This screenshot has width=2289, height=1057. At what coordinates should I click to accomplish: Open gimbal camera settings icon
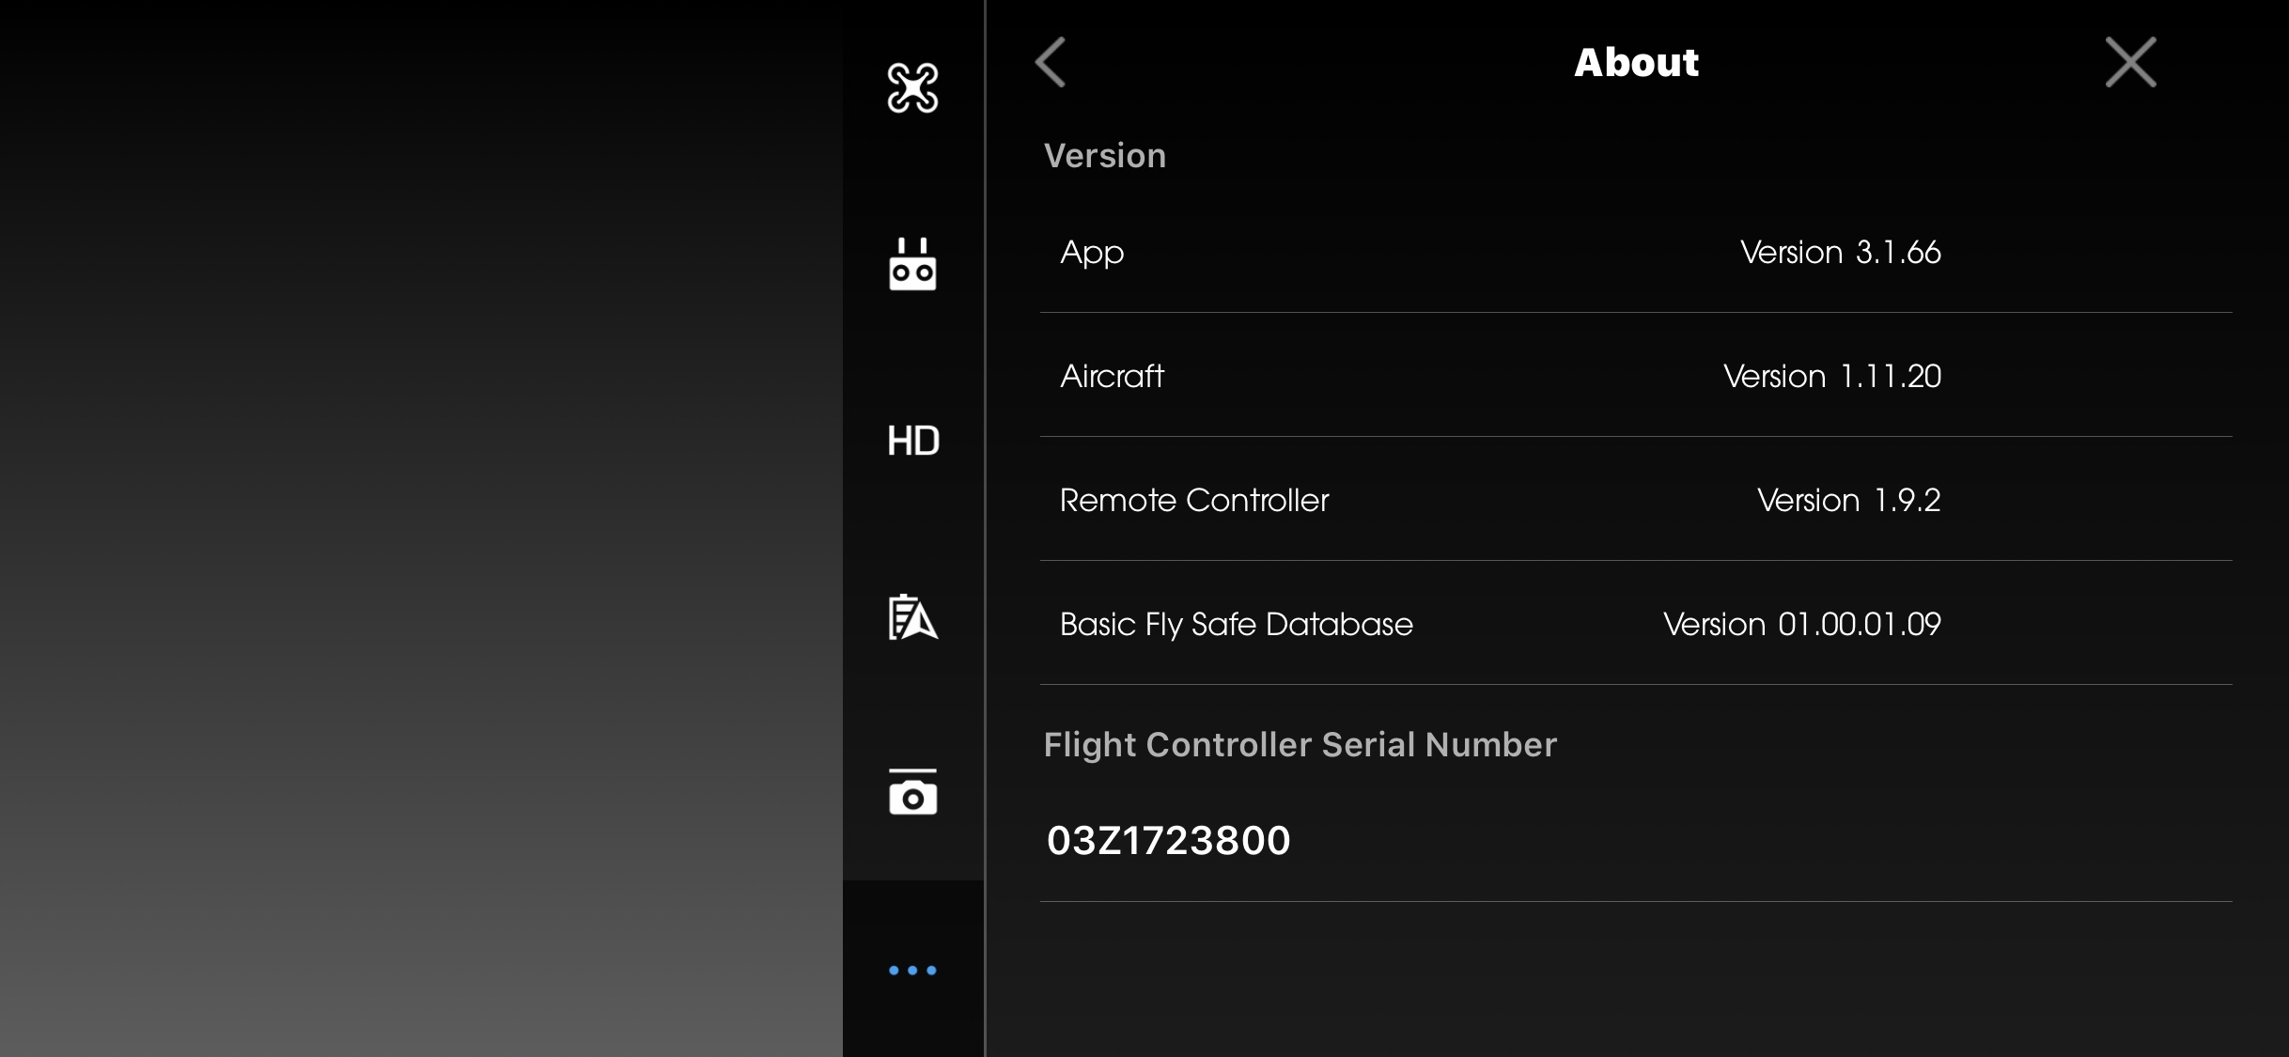[x=912, y=792]
